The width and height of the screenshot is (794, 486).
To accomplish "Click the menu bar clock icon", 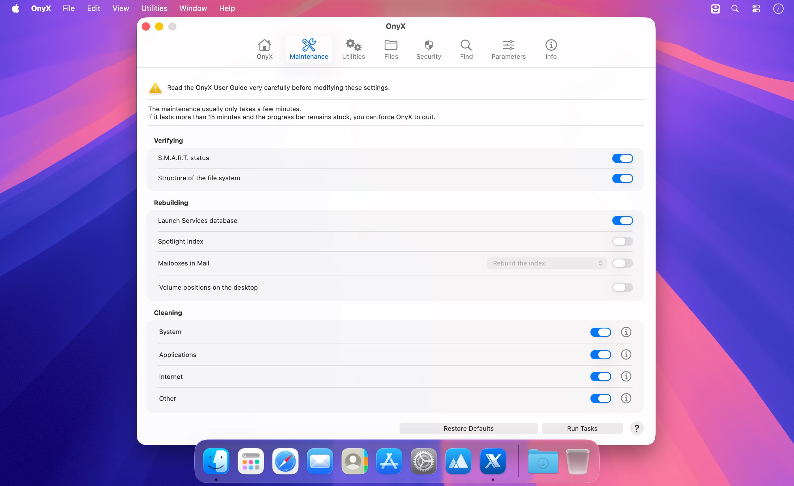I will click(778, 8).
